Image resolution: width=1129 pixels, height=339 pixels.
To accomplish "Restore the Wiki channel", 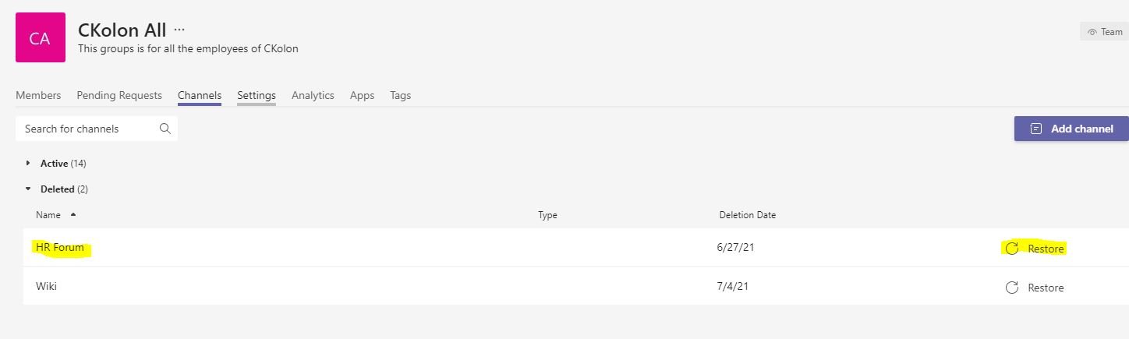I will [1035, 288].
